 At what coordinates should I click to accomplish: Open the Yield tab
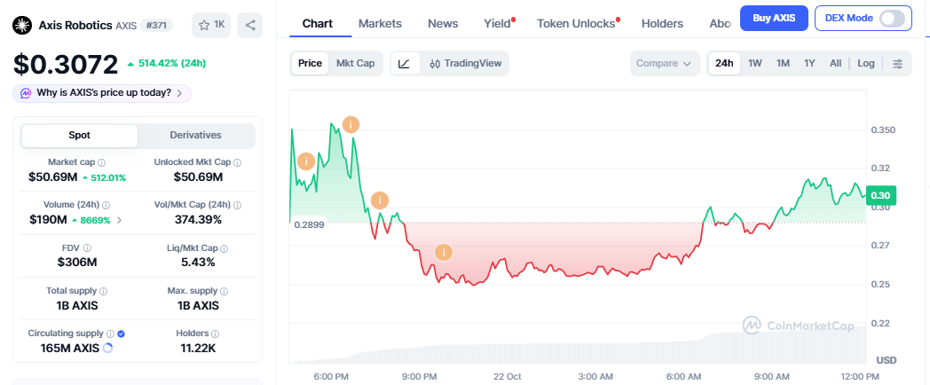(498, 24)
